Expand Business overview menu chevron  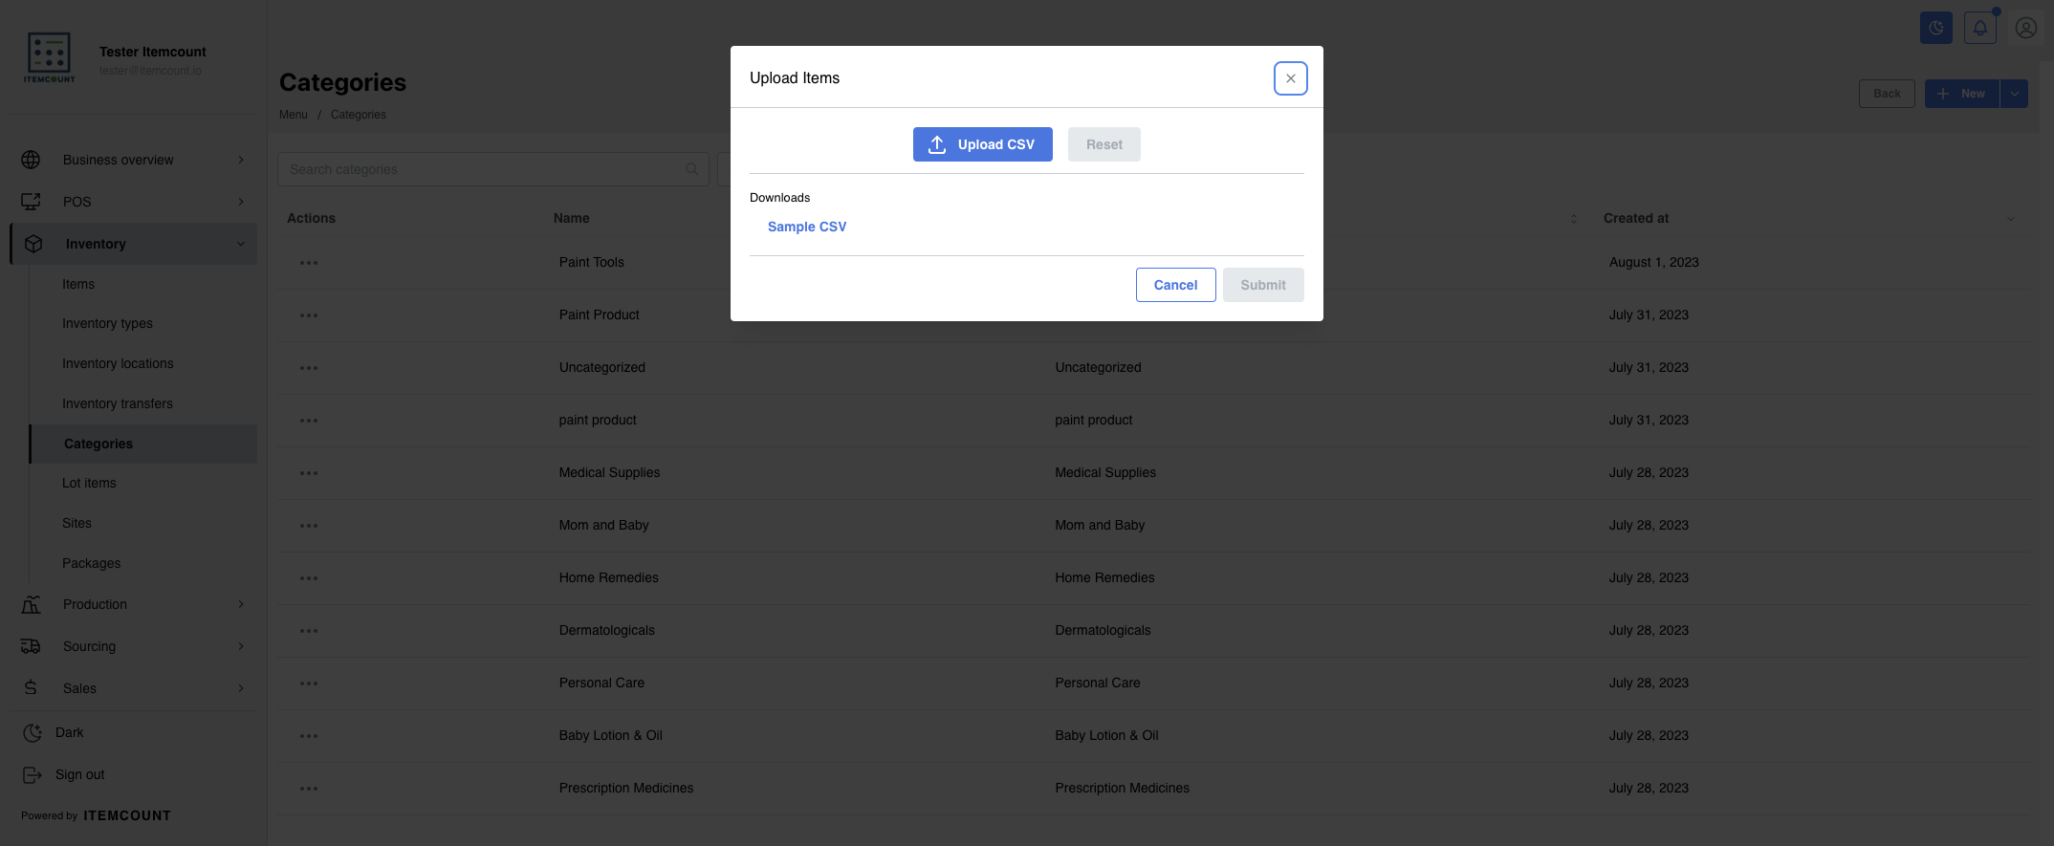tap(241, 160)
